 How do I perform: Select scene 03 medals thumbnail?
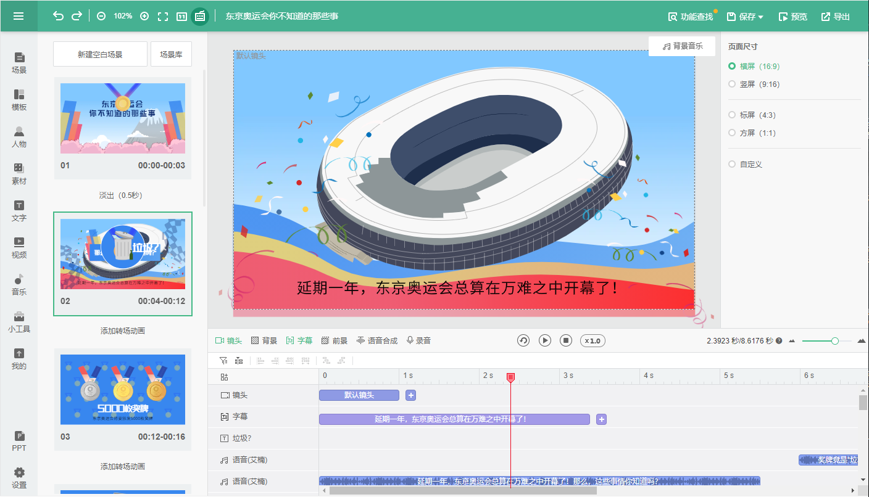(123, 390)
